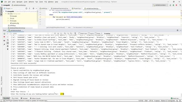
Task: Enable Regex checkbox in search bar
Action: (x=96, y=33)
